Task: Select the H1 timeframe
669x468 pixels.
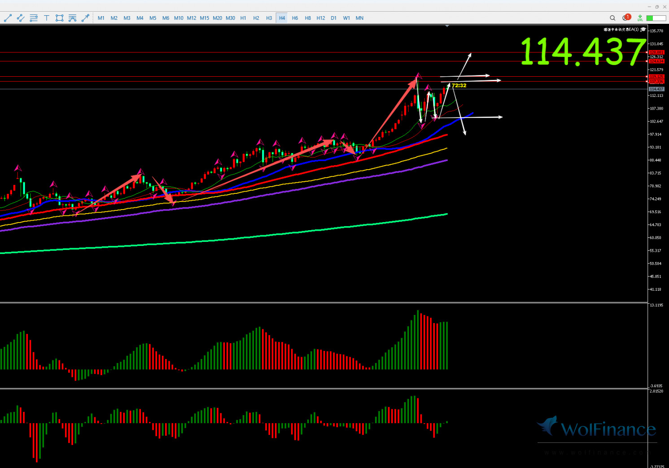Action: click(x=243, y=18)
